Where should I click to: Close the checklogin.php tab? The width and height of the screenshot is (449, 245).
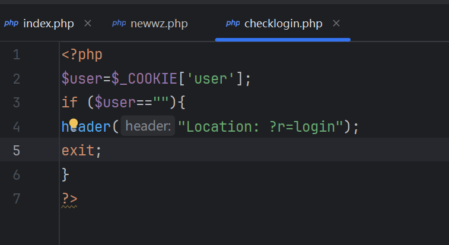coord(336,24)
